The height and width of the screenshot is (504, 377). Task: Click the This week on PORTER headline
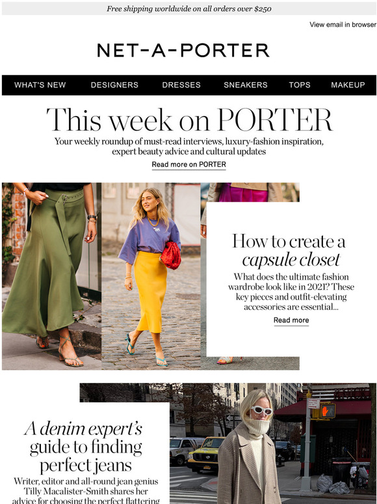click(x=189, y=120)
